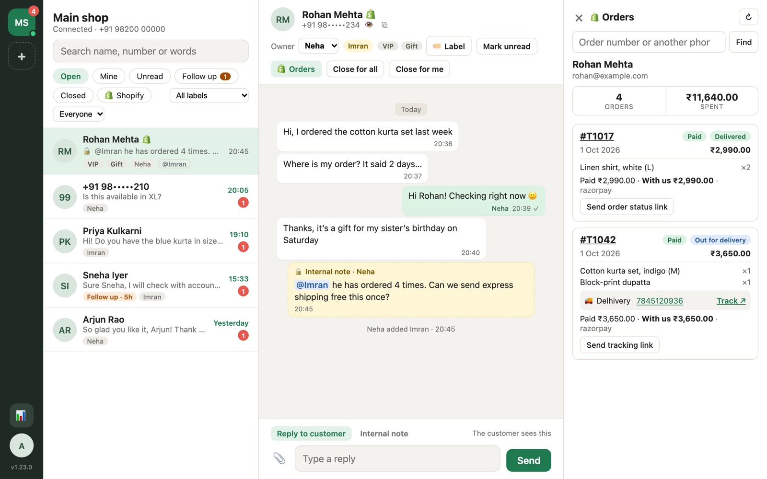Close the Orders side panel
Image resolution: width=767 pixels, height=479 pixels.
(579, 18)
